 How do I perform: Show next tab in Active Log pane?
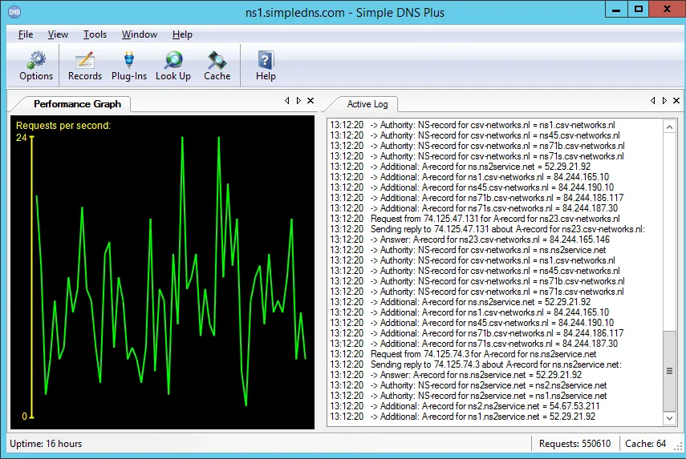coord(664,100)
